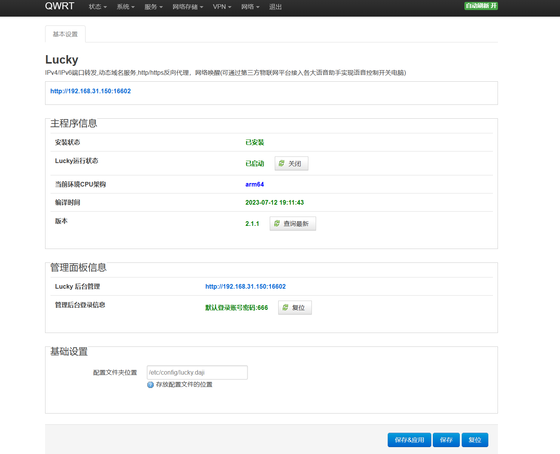Click the 默认登录账号密码:666 text

click(237, 308)
